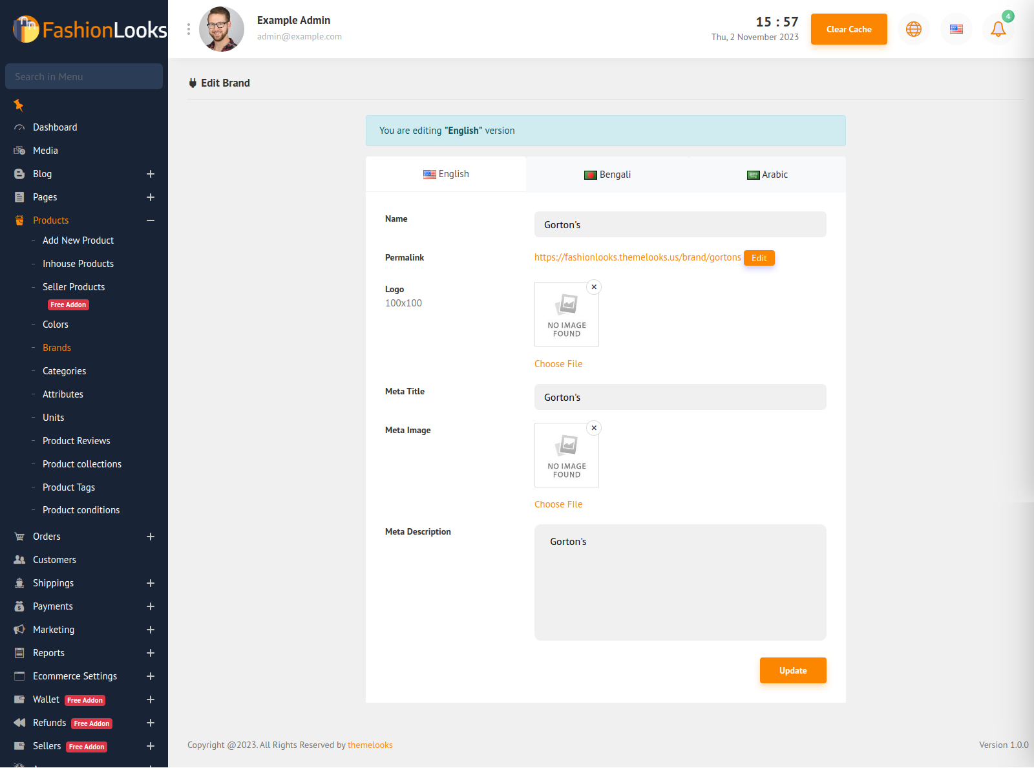Click Choose File under Logo

coord(558,364)
